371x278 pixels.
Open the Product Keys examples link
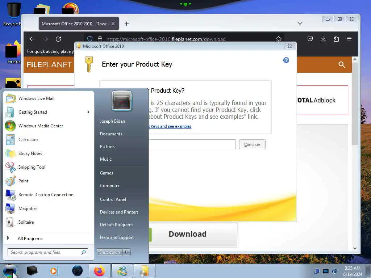pos(170,126)
